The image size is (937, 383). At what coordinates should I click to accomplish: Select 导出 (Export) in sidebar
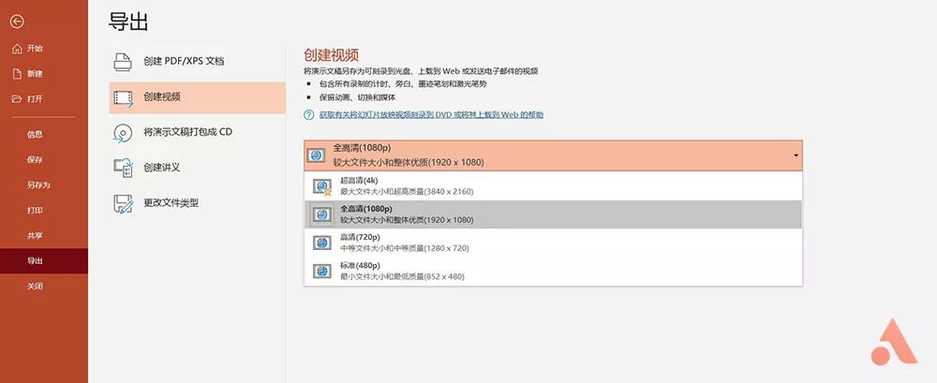click(x=44, y=261)
